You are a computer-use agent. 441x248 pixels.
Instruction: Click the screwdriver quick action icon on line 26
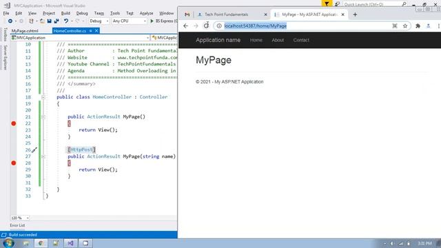tap(34, 150)
